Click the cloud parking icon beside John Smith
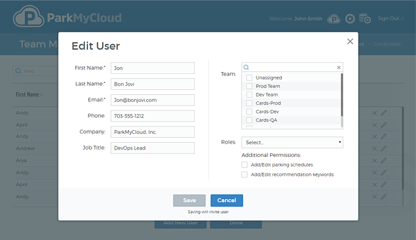The width and height of the screenshot is (416, 240). pos(334,19)
